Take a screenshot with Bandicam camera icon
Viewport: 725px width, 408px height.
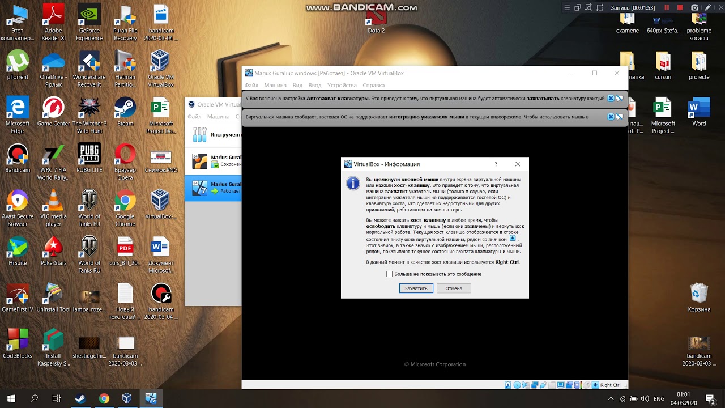(695, 7)
